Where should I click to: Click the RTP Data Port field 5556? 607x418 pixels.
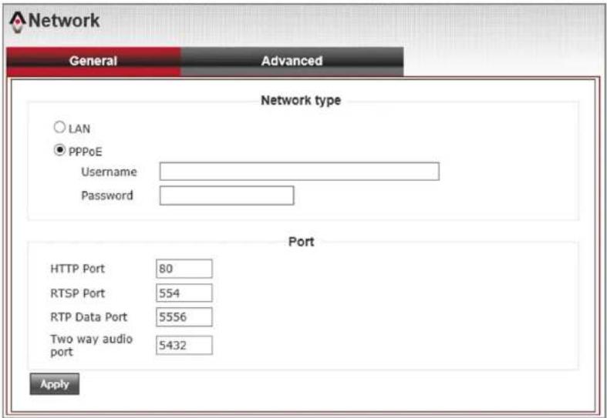click(184, 317)
